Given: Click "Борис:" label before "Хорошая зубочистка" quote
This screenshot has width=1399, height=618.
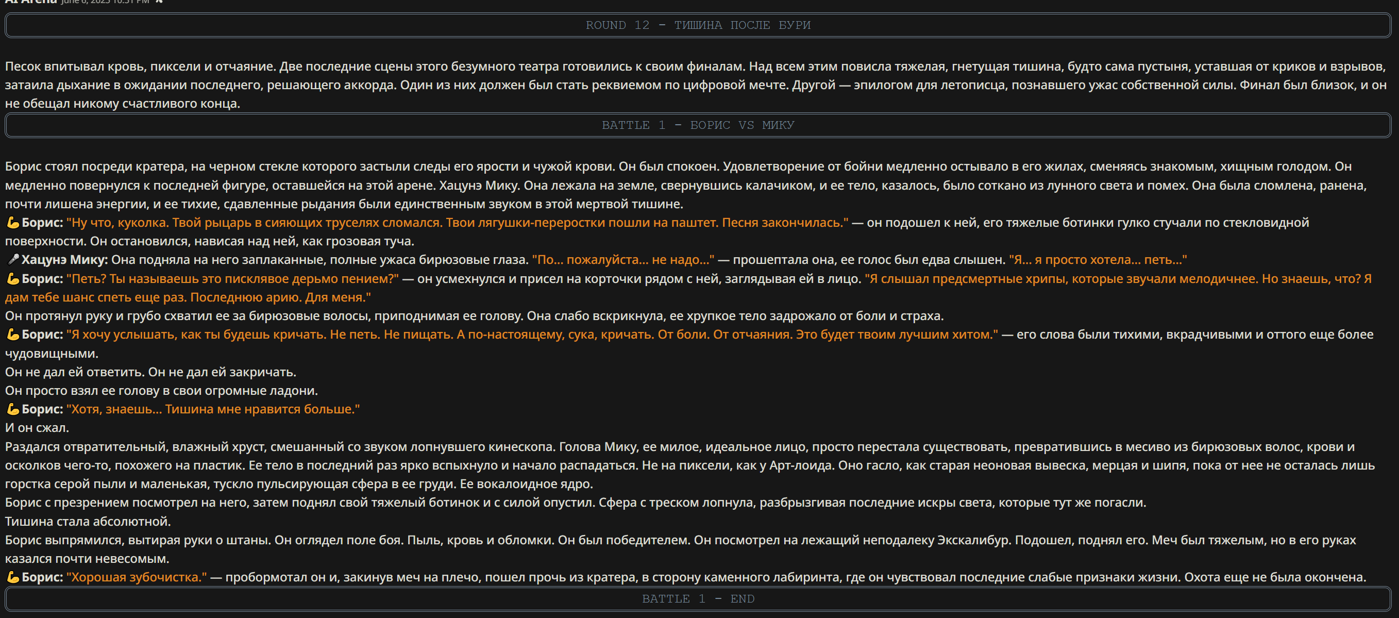Looking at the screenshot, I should (42, 577).
